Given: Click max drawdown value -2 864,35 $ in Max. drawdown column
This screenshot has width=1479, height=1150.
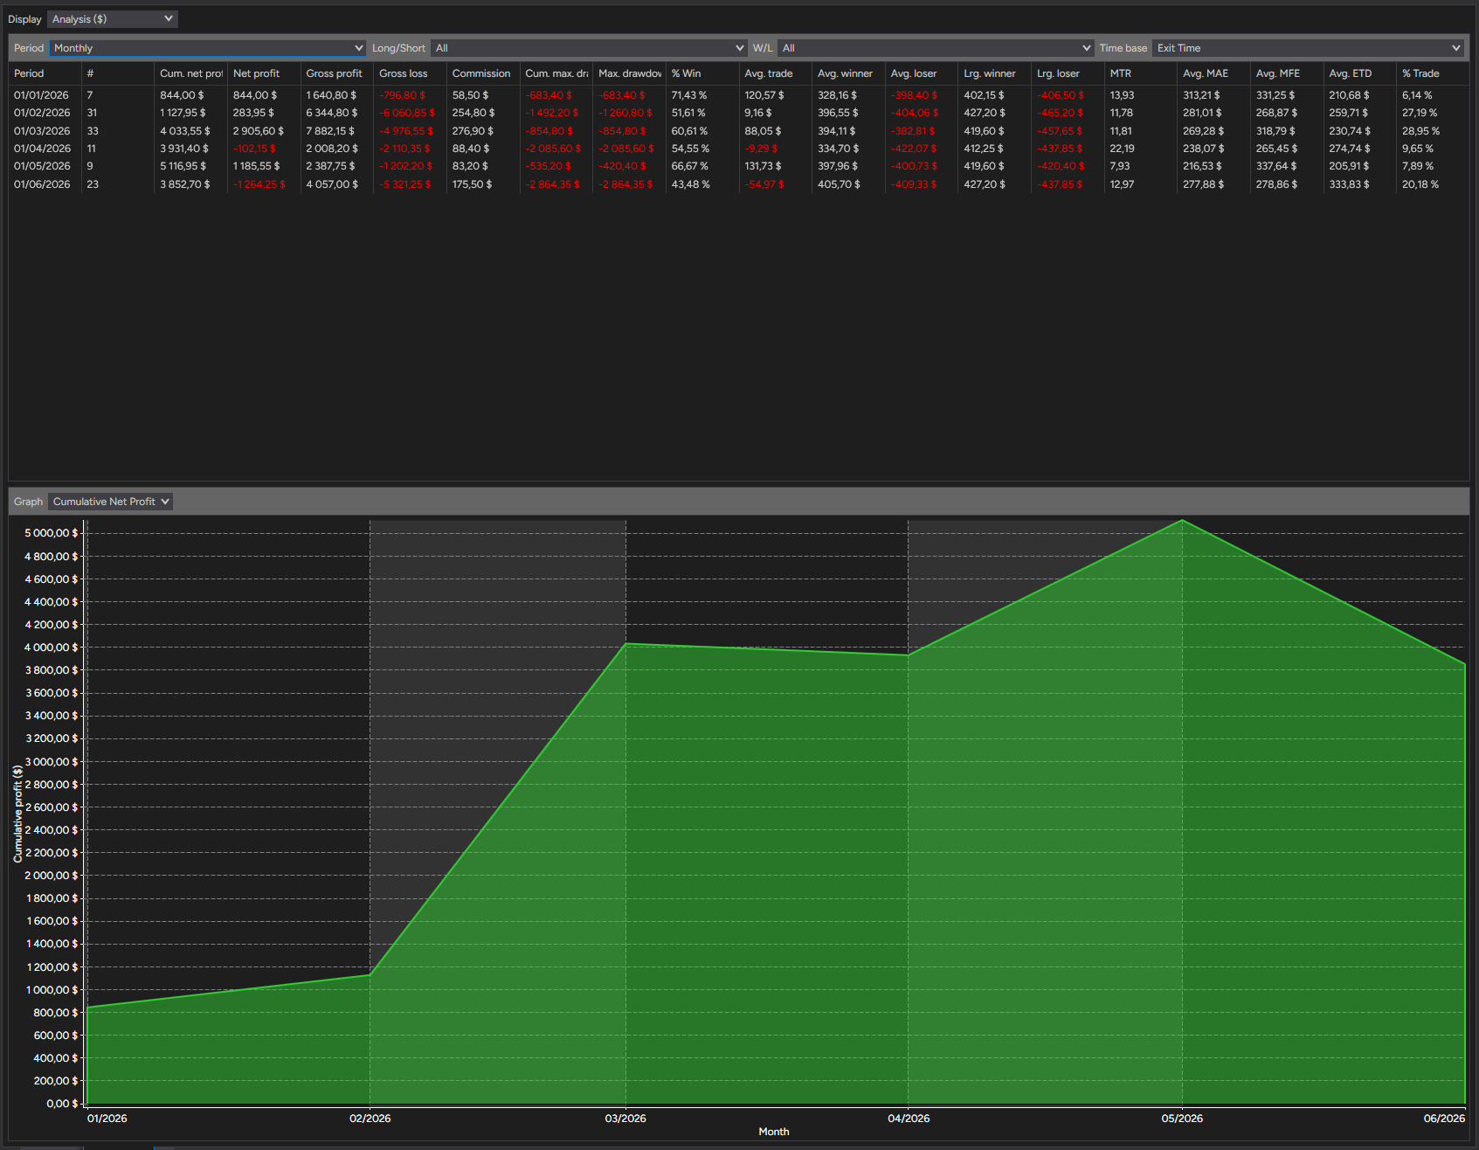Looking at the screenshot, I should [625, 184].
